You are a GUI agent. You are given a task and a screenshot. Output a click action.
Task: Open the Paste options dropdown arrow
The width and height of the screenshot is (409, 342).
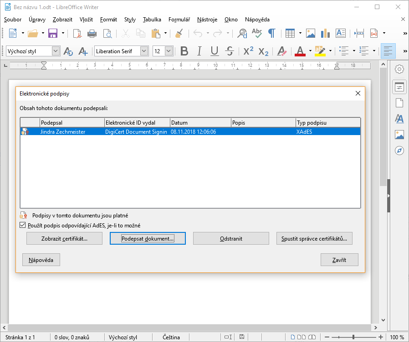point(165,33)
